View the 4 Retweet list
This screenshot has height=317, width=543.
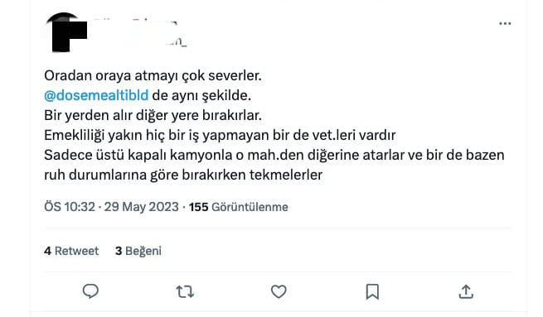[x=71, y=251]
